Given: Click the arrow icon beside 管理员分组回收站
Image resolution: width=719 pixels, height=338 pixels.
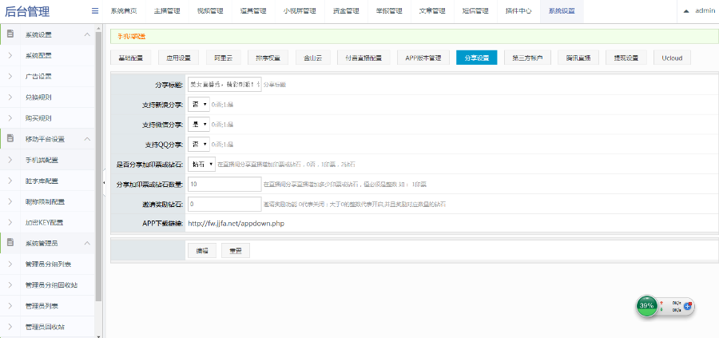Looking at the screenshot, I should [10, 284].
